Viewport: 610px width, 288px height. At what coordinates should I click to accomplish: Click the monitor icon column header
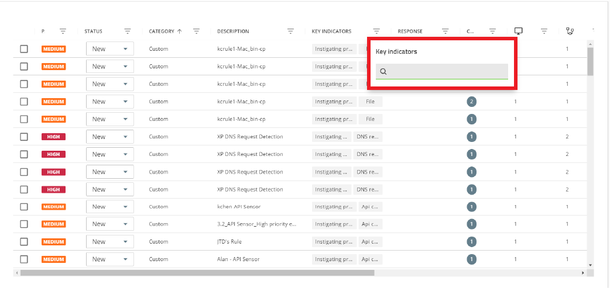[x=518, y=31]
